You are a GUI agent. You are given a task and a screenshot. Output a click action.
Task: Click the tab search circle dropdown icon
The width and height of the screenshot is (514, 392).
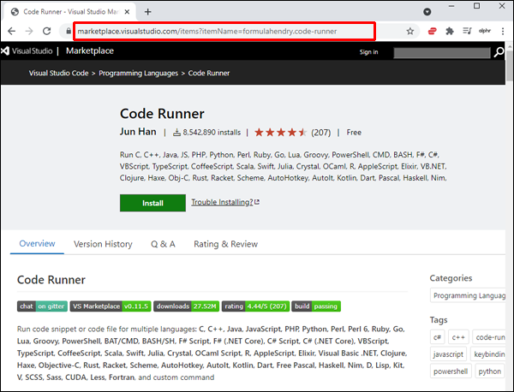[427, 12]
